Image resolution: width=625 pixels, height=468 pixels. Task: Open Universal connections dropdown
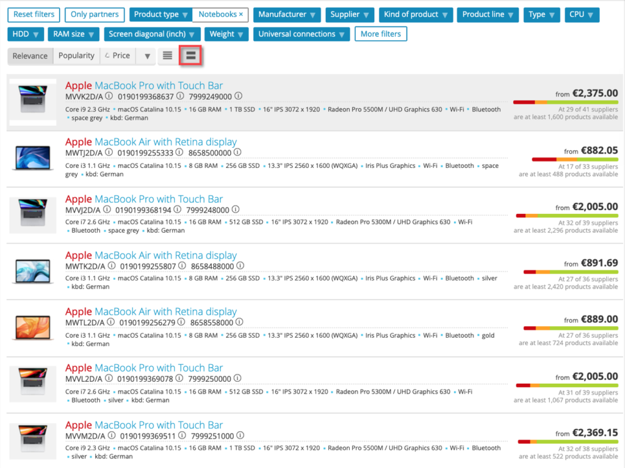tap(302, 34)
